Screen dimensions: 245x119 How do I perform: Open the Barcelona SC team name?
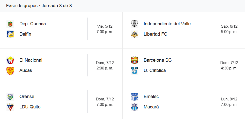158,60
